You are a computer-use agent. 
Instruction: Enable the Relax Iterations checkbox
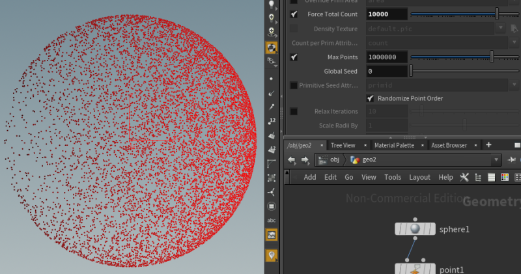[294, 111]
